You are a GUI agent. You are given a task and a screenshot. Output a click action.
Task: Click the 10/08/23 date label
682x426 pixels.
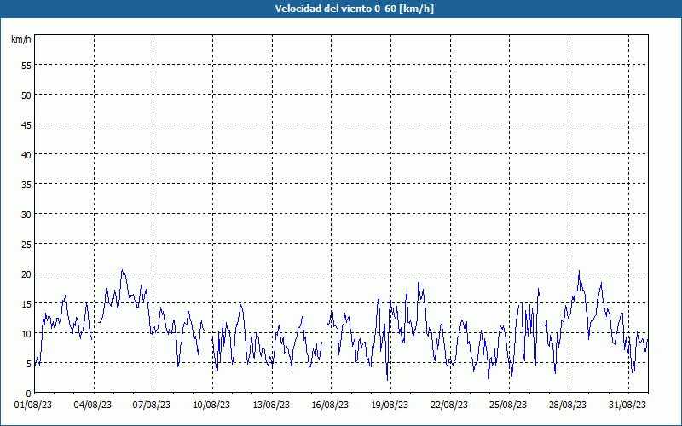click(x=211, y=406)
